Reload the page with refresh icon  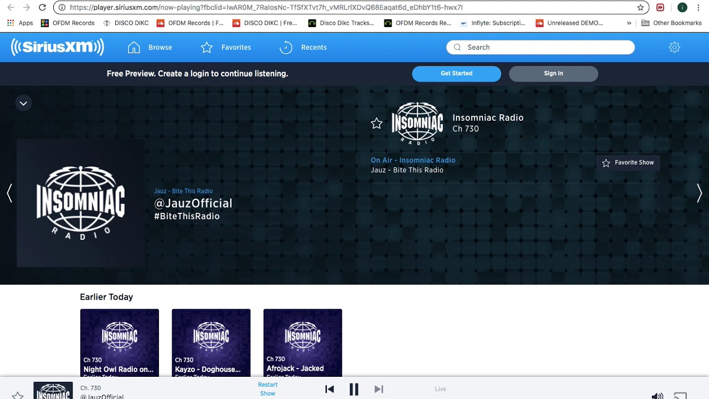click(x=42, y=7)
